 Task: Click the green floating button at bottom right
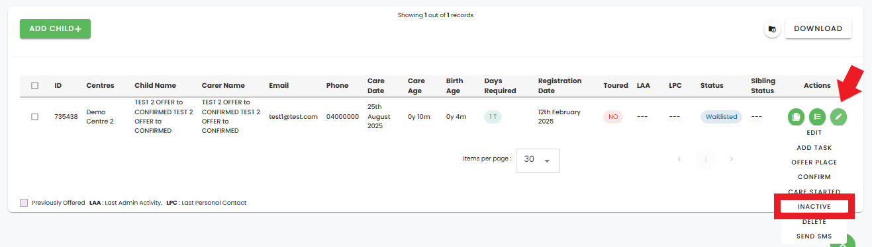pos(842,242)
